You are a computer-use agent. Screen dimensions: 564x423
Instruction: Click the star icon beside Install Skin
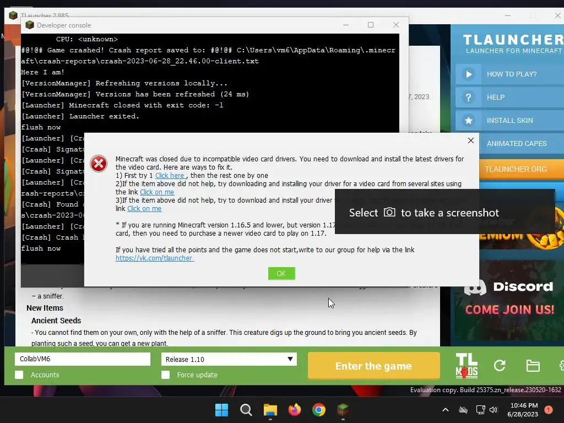[x=468, y=121]
